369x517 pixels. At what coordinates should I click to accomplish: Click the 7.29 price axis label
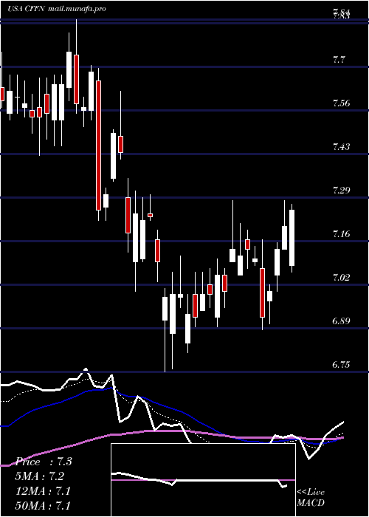pos(341,191)
